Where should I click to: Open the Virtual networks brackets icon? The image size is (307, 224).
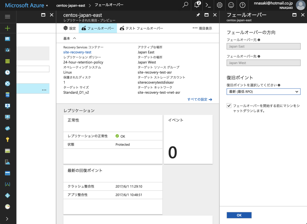point(7,184)
